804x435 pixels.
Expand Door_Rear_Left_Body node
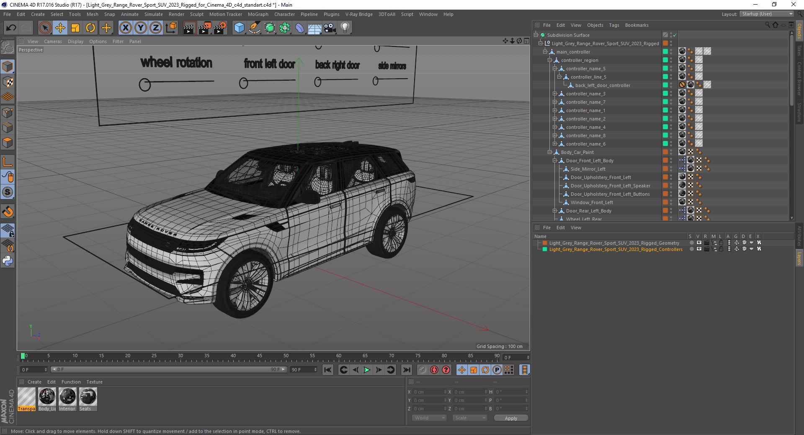pos(555,211)
